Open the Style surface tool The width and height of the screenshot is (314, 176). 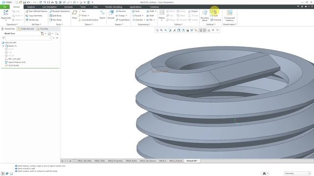pyautogui.click(x=214, y=16)
